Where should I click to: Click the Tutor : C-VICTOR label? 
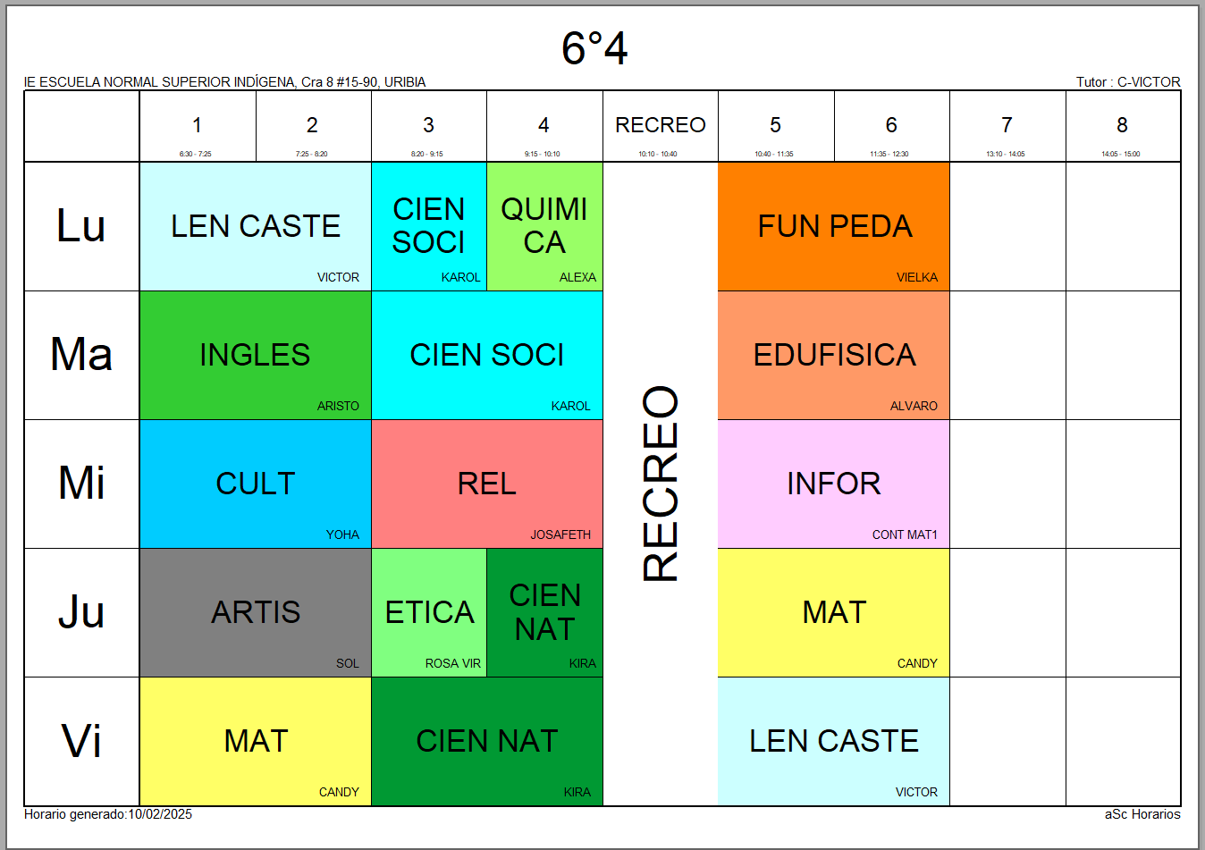pyautogui.click(x=1127, y=82)
